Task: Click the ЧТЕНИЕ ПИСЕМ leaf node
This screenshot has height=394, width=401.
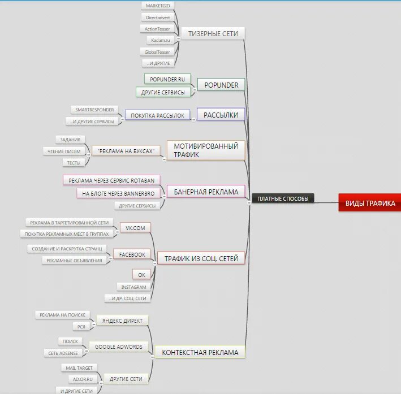Action: point(64,151)
